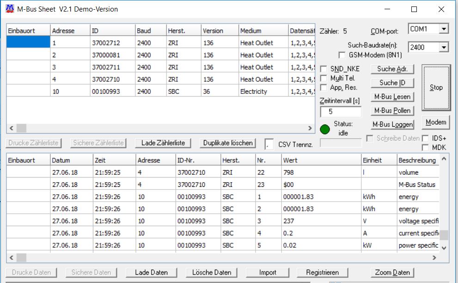Click Lösche Daten button
This screenshot has width=458, height=283.
[212, 272]
